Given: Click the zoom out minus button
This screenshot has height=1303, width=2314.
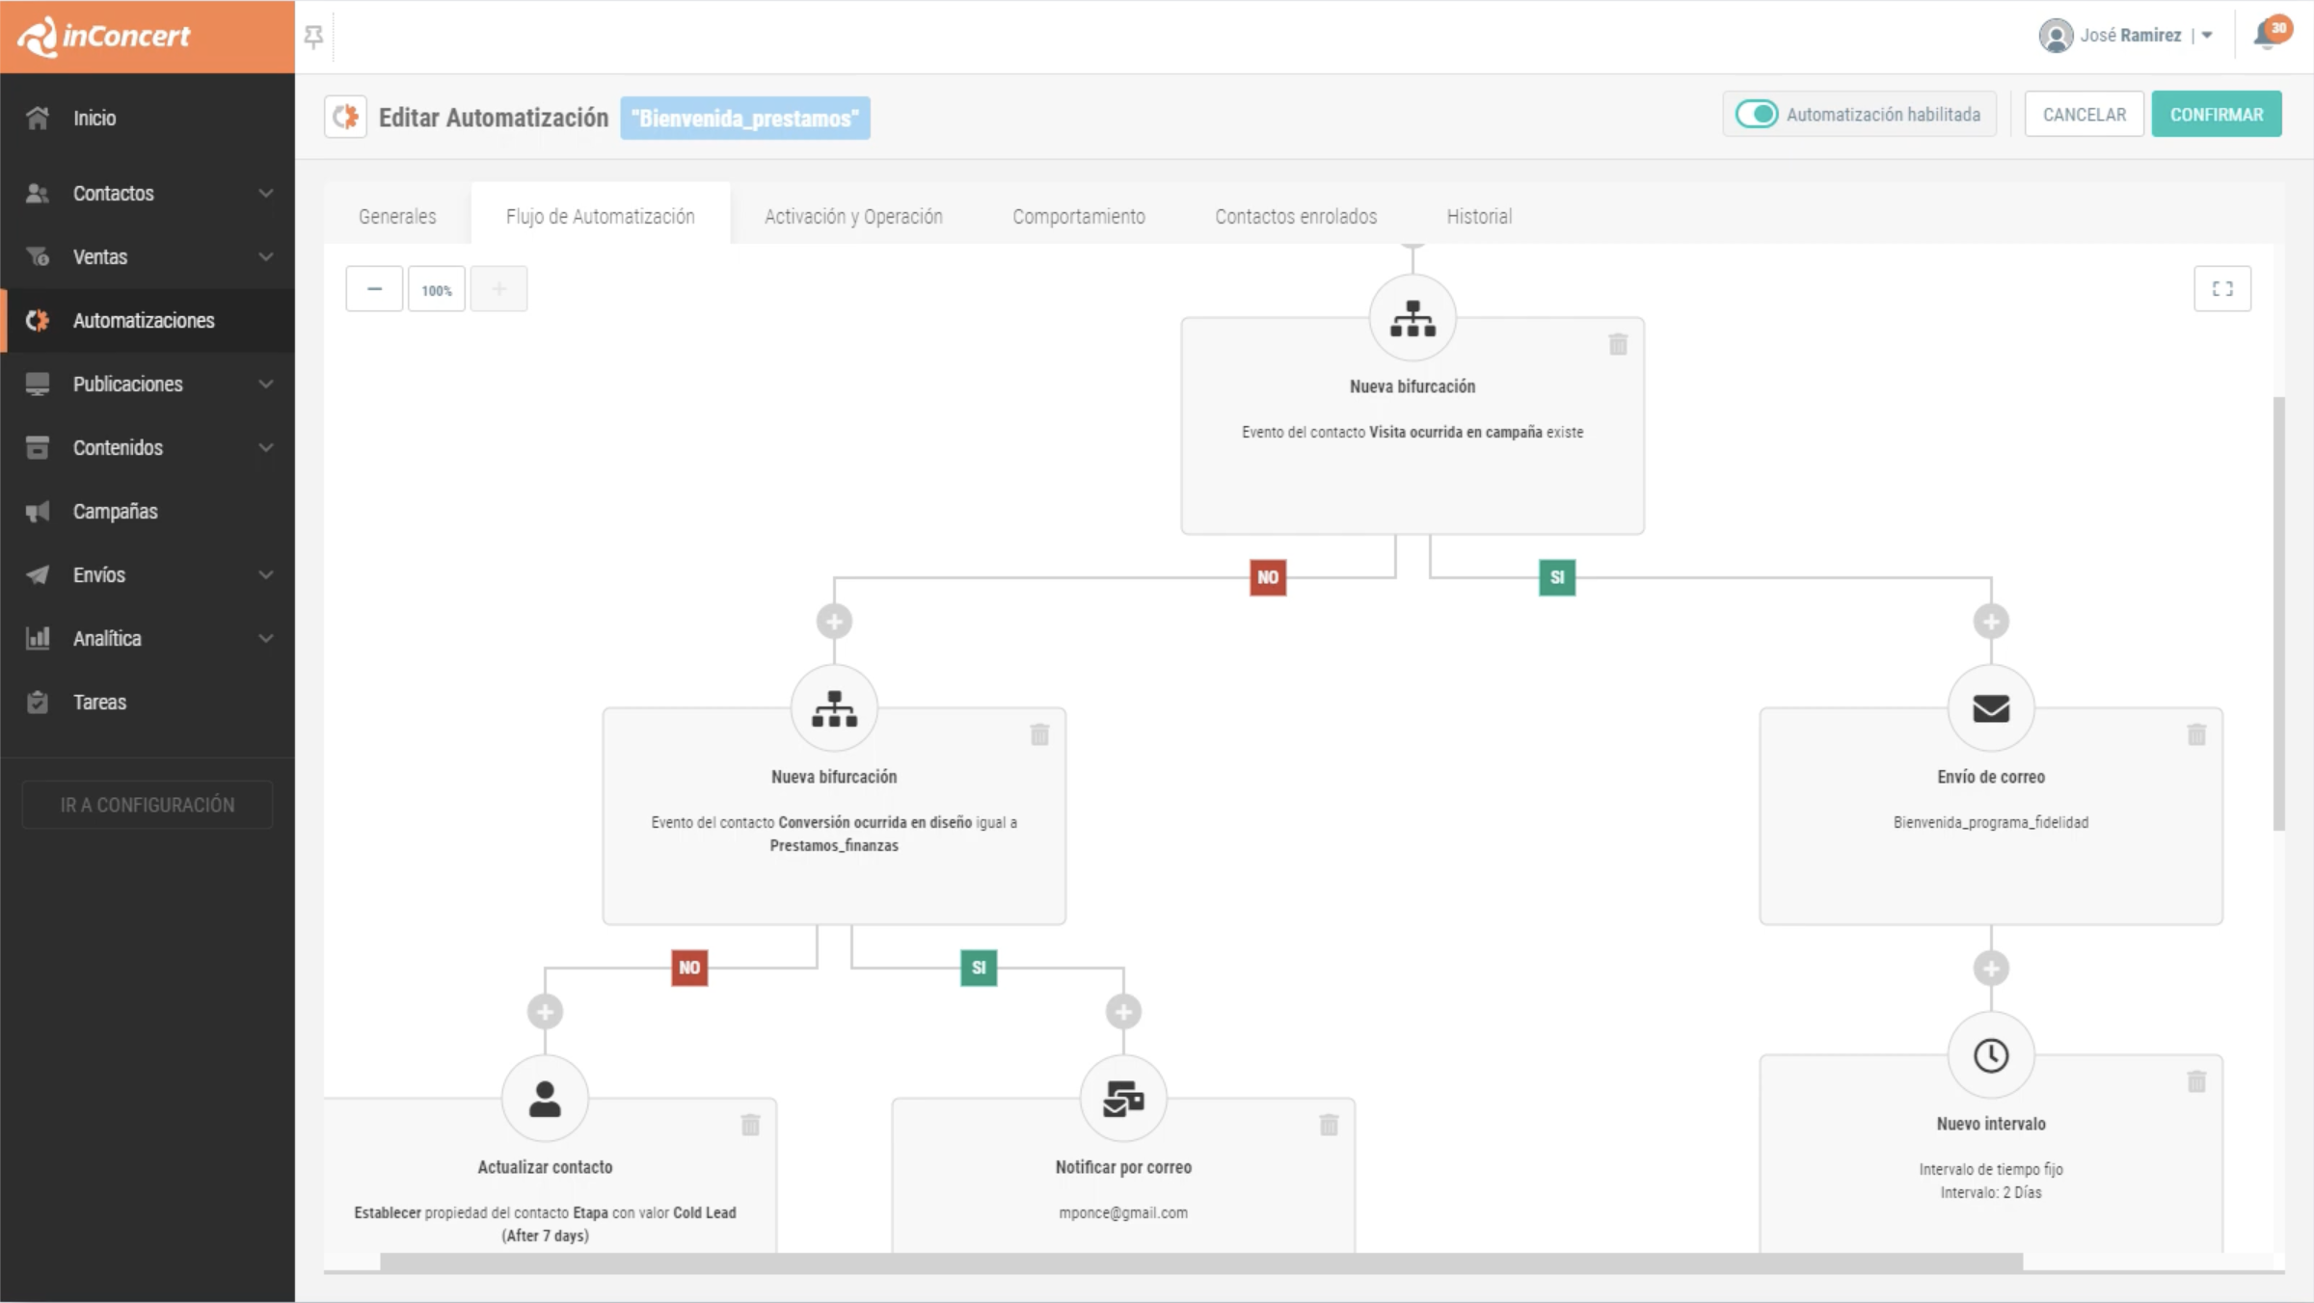Looking at the screenshot, I should point(374,289).
